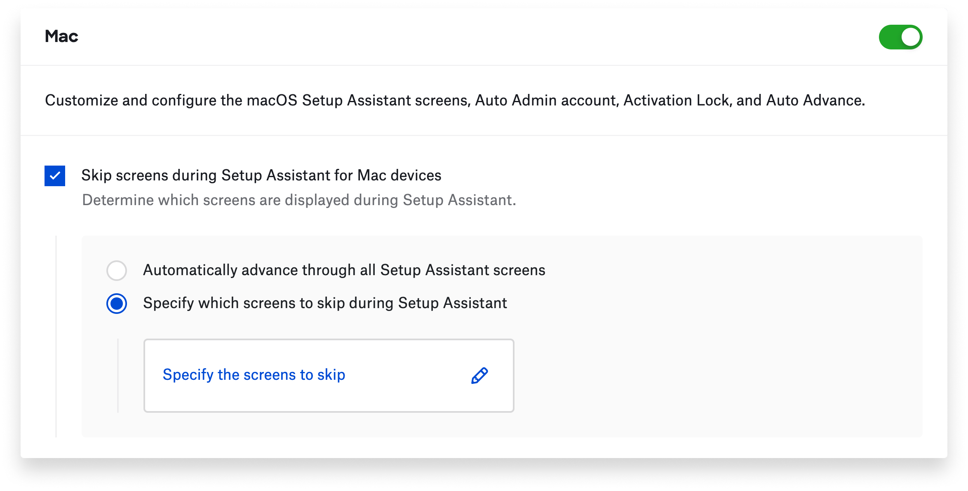Click the Determine which screens are displayed subtext

(x=299, y=200)
